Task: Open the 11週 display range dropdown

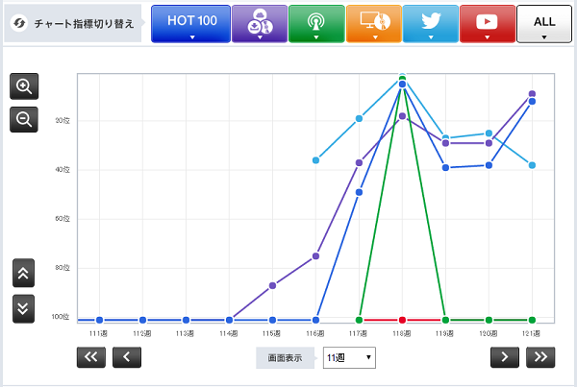Action: pyautogui.click(x=349, y=357)
